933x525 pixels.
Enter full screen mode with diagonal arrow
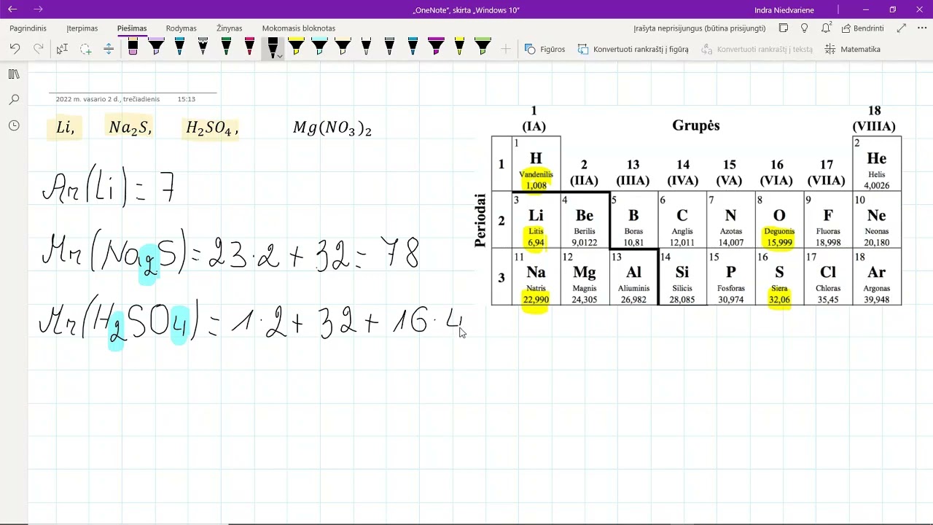pos(902,28)
